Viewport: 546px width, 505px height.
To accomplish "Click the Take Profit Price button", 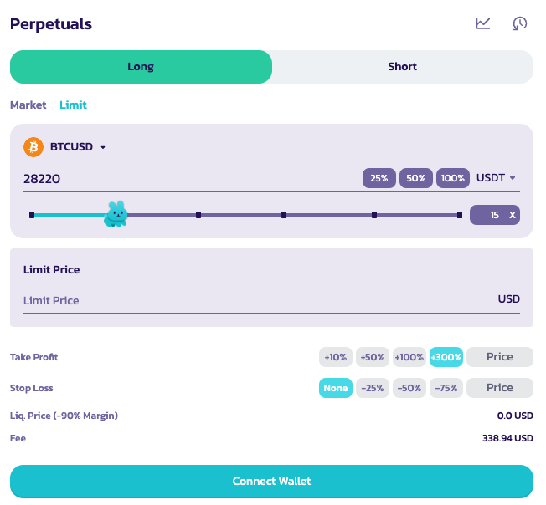I will (499, 357).
